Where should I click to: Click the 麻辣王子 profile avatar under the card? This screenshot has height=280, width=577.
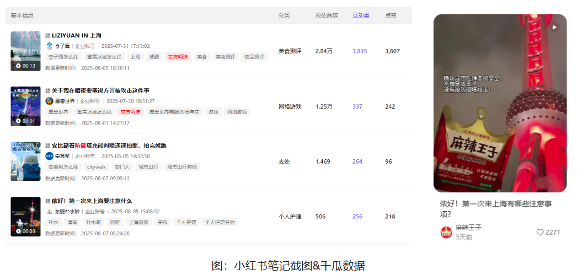pyautogui.click(x=446, y=232)
